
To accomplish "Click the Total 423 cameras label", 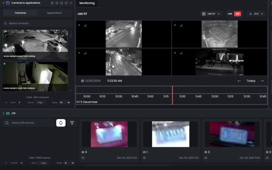I will tap(37, 97).
